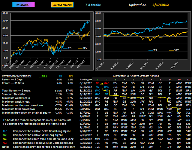Viewport: 192px width, 150px height.
Task: Click the T3 legend entry in left chart
Action: [x=67, y=48]
